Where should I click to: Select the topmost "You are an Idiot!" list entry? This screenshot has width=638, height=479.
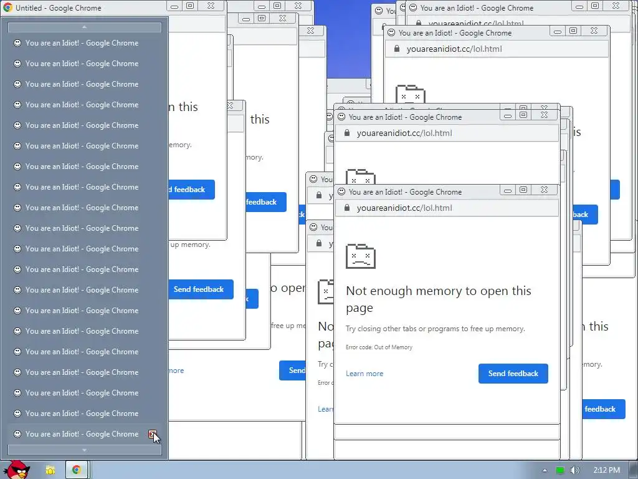85,43
